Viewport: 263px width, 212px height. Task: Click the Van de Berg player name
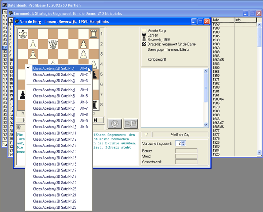point(156,31)
